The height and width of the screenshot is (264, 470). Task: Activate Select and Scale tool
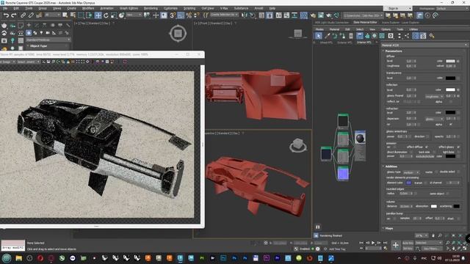(114, 15)
